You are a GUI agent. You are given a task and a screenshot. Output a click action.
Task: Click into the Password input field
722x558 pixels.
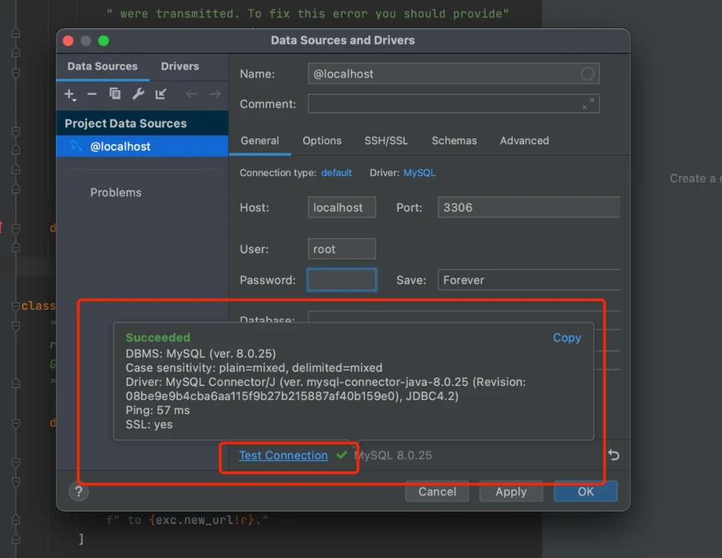(x=342, y=280)
